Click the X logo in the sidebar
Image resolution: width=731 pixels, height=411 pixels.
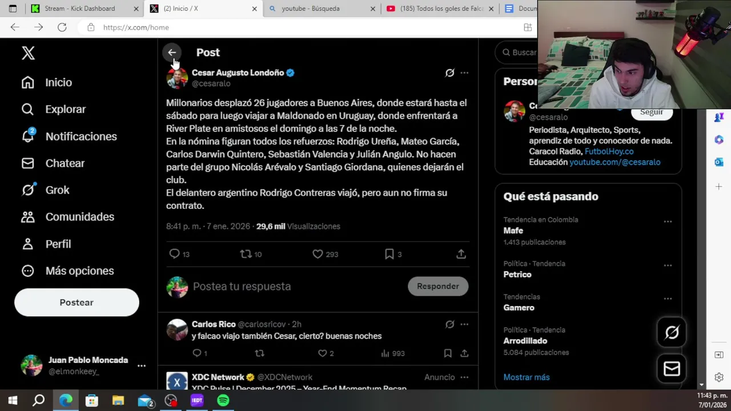28,53
